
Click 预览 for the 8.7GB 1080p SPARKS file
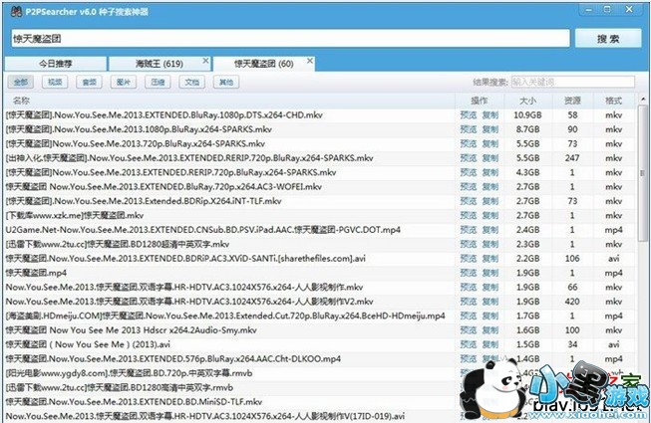coord(469,129)
